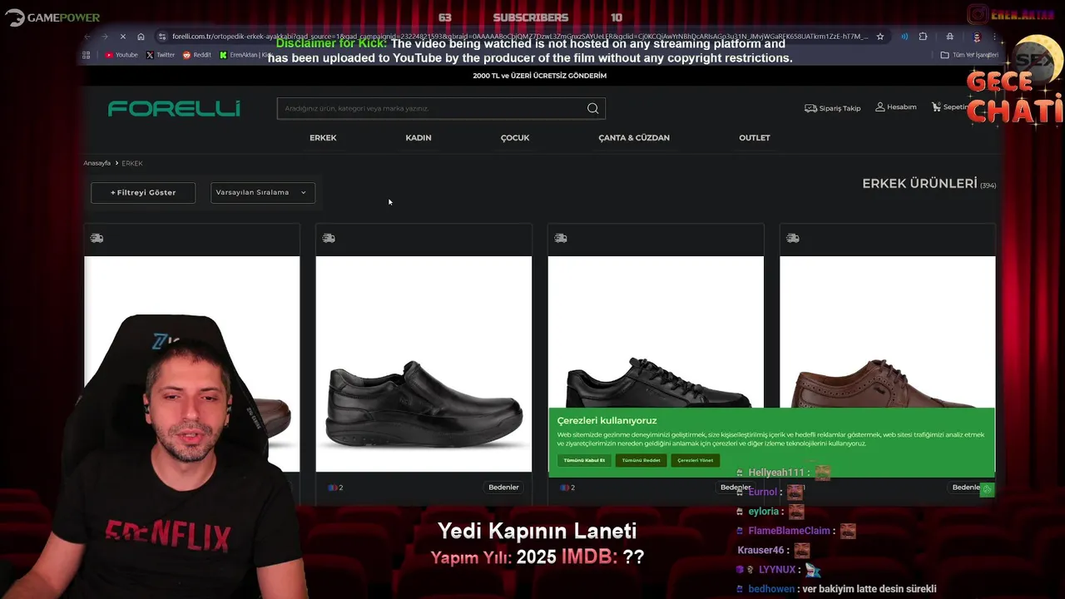Click Bedenler on the black slip-on shoe
Viewport: 1065px width, 599px height.
(503, 488)
